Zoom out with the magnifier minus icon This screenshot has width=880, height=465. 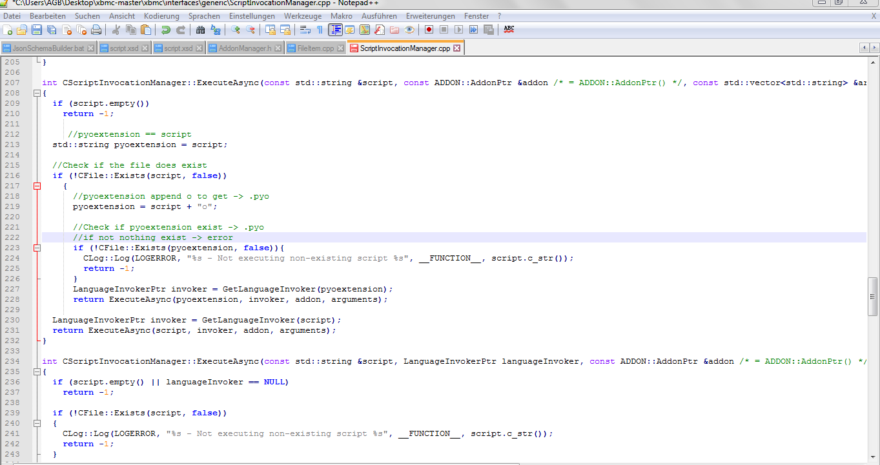pyautogui.click(x=251, y=30)
